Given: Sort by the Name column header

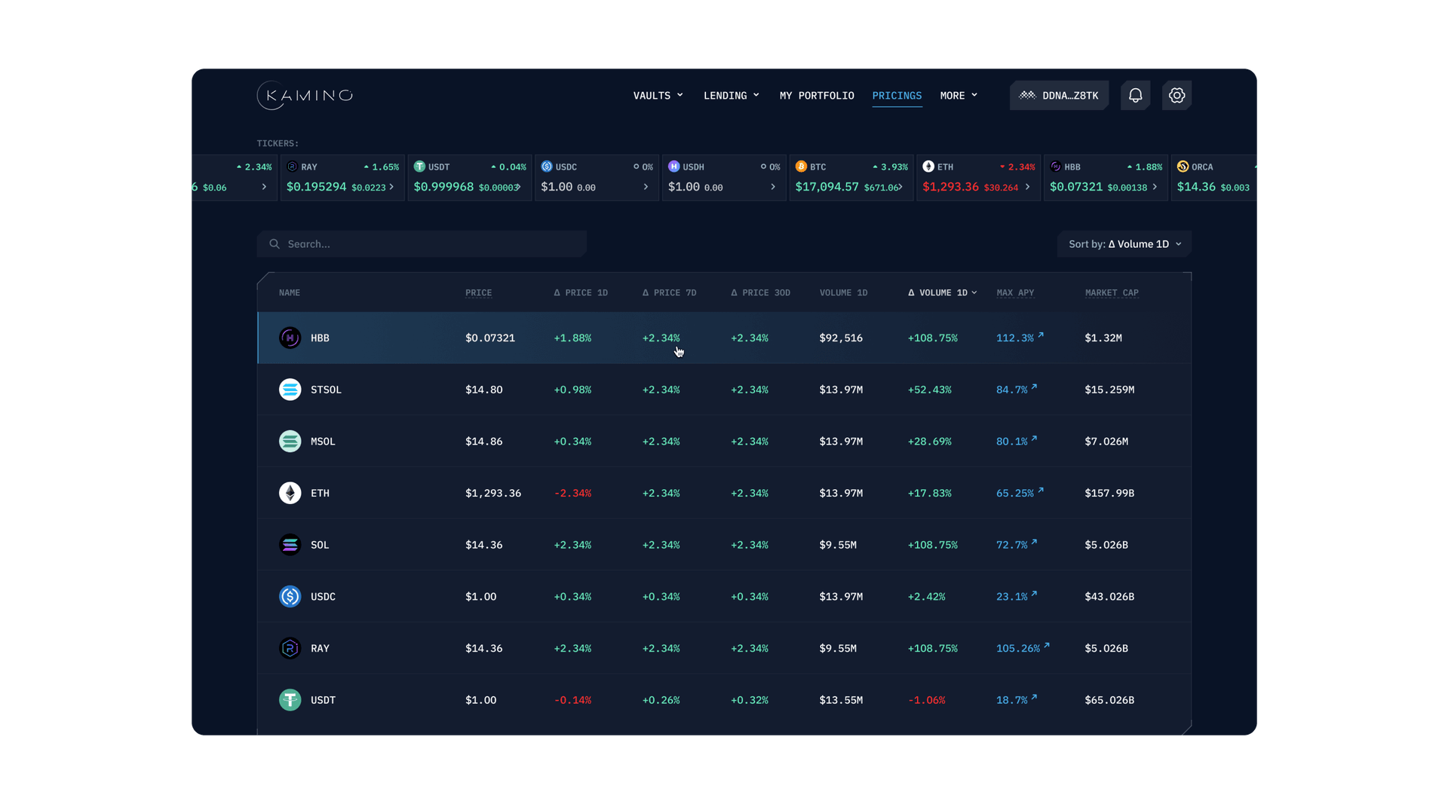Looking at the screenshot, I should point(290,293).
